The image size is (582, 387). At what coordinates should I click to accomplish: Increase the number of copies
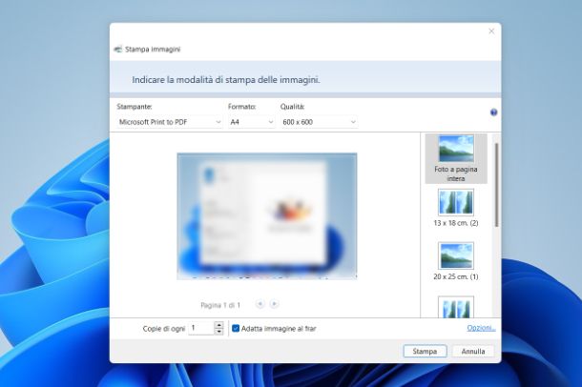coord(219,325)
